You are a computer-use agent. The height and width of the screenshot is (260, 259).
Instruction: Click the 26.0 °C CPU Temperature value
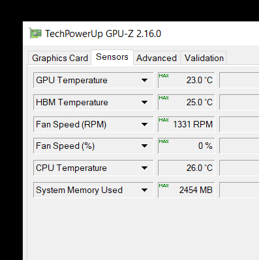[x=199, y=168]
